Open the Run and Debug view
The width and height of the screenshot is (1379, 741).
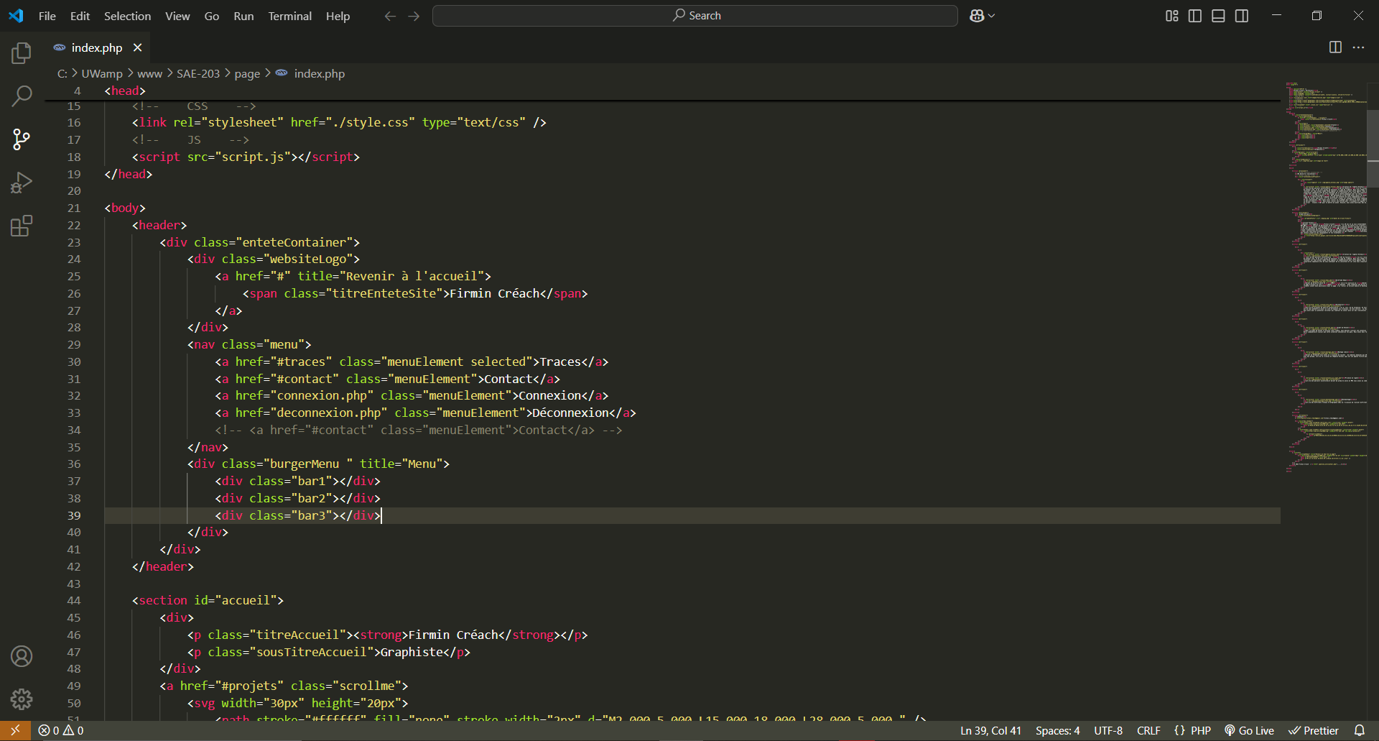tap(22, 183)
